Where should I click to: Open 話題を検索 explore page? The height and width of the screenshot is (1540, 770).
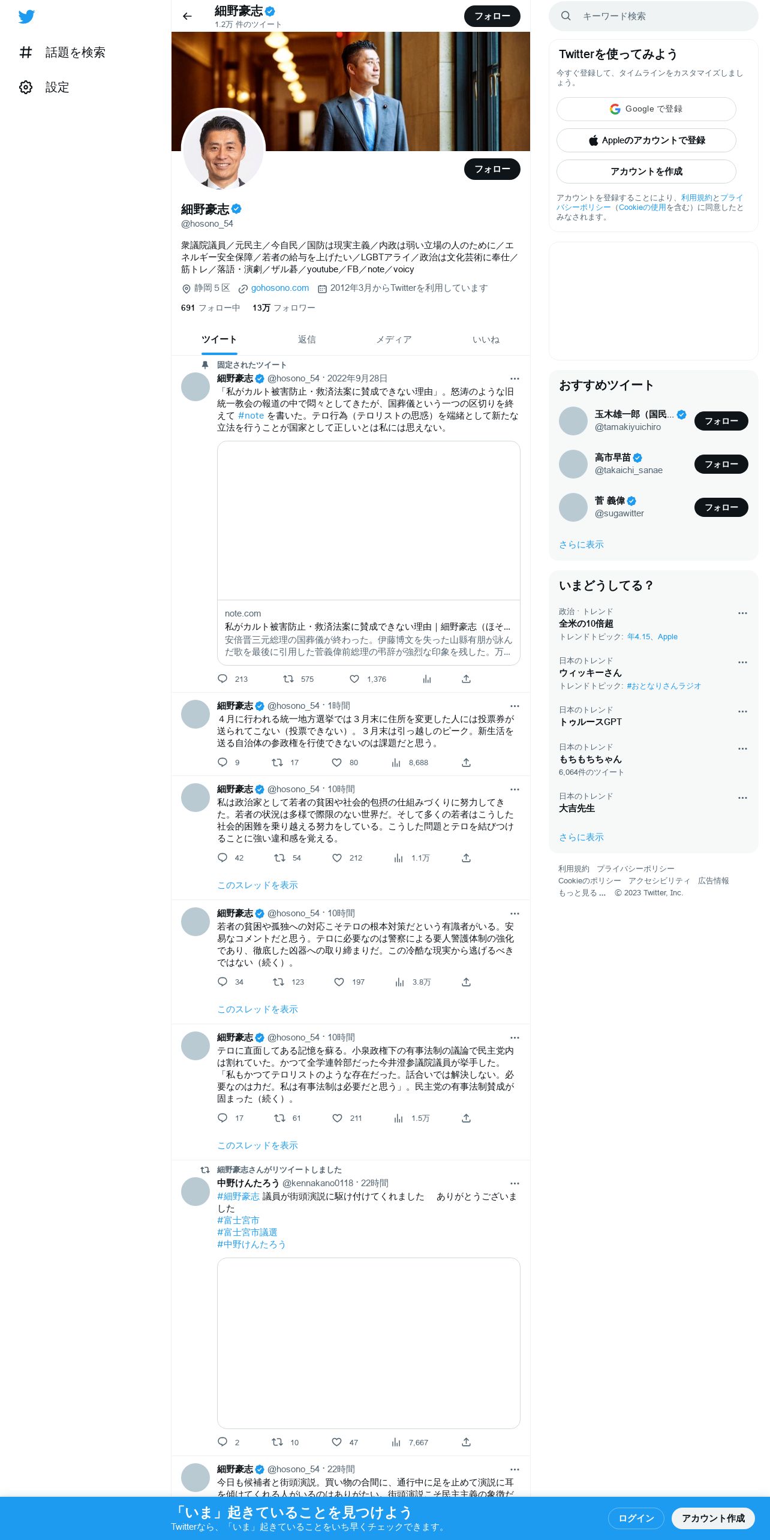pyautogui.click(x=62, y=52)
